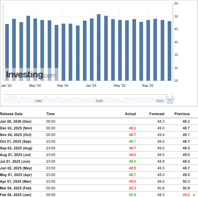Click the 2000 mark in the navigator timeline

pos(99,101)
